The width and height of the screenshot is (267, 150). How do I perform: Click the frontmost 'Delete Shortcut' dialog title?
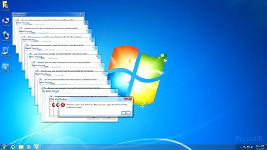click(x=53, y=91)
